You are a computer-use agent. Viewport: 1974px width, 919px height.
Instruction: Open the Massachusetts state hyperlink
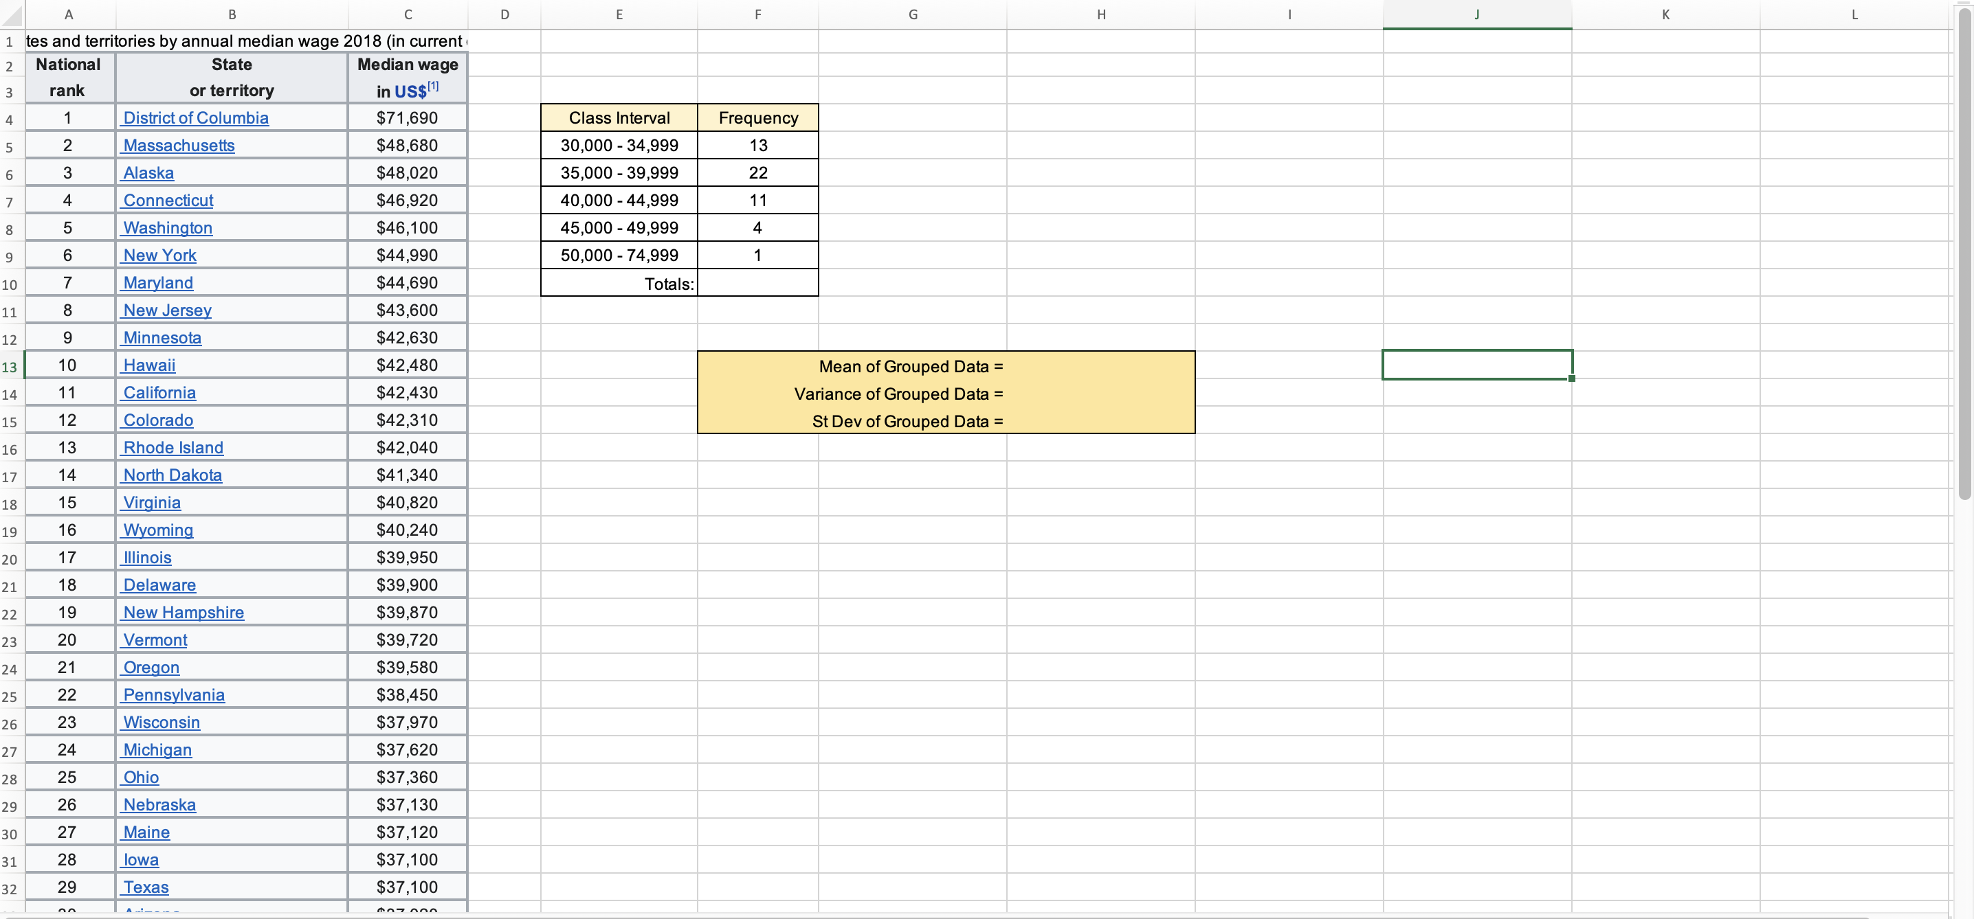click(x=179, y=145)
